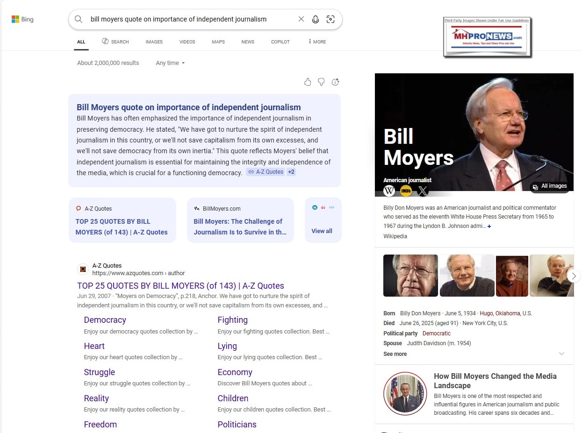Viewport: 582px width, 433px height.
Task: Show next photos with the carousel arrow
Action: [x=574, y=276]
